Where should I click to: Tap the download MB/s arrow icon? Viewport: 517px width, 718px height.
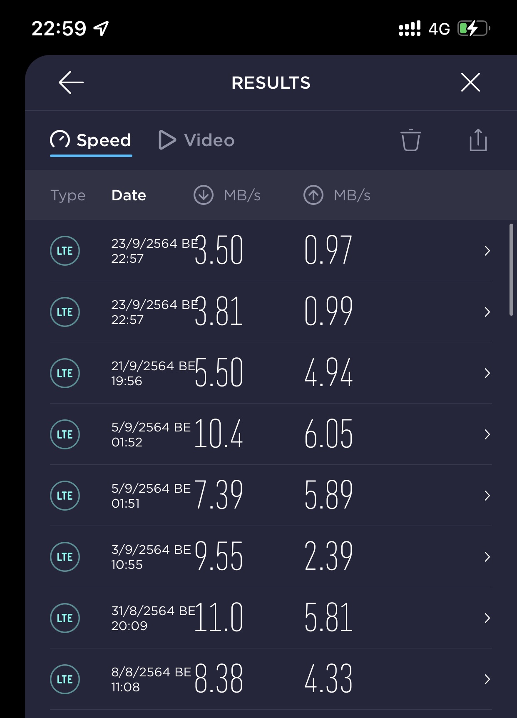click(x=204, y=195)
